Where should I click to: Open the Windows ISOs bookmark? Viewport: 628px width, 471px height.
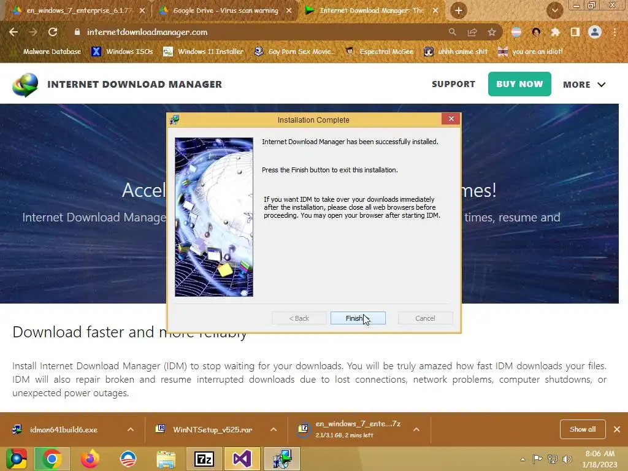122,52
